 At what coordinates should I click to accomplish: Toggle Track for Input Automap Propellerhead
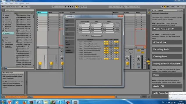[x=106, y=44]
